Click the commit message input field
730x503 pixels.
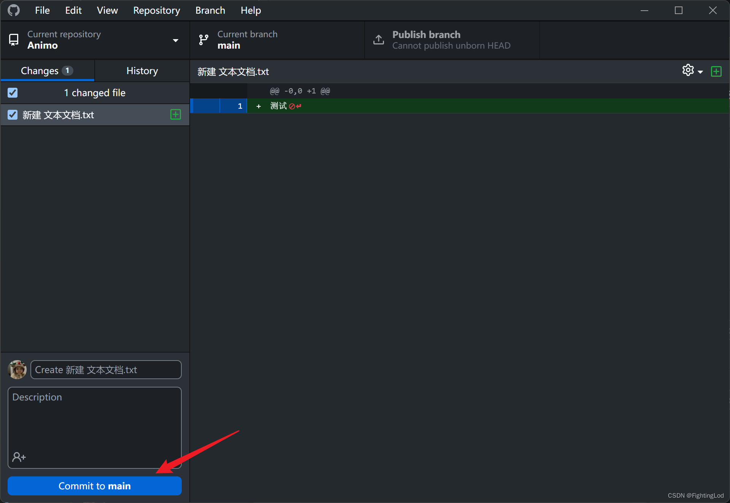pos(106,369)
